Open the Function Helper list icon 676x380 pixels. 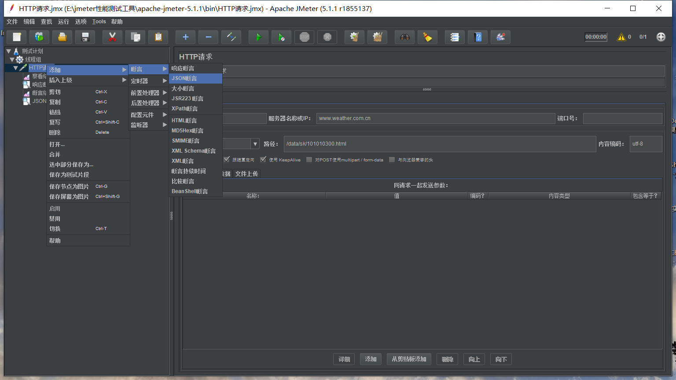tap(455, 37)
